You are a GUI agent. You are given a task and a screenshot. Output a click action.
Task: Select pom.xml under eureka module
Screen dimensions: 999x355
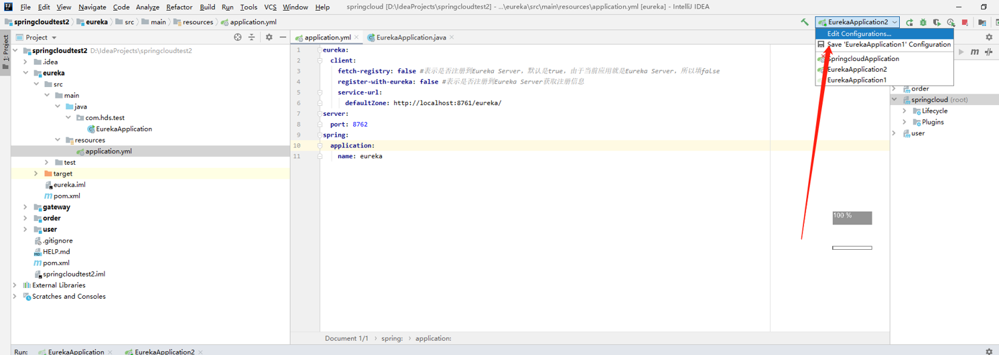62,196
